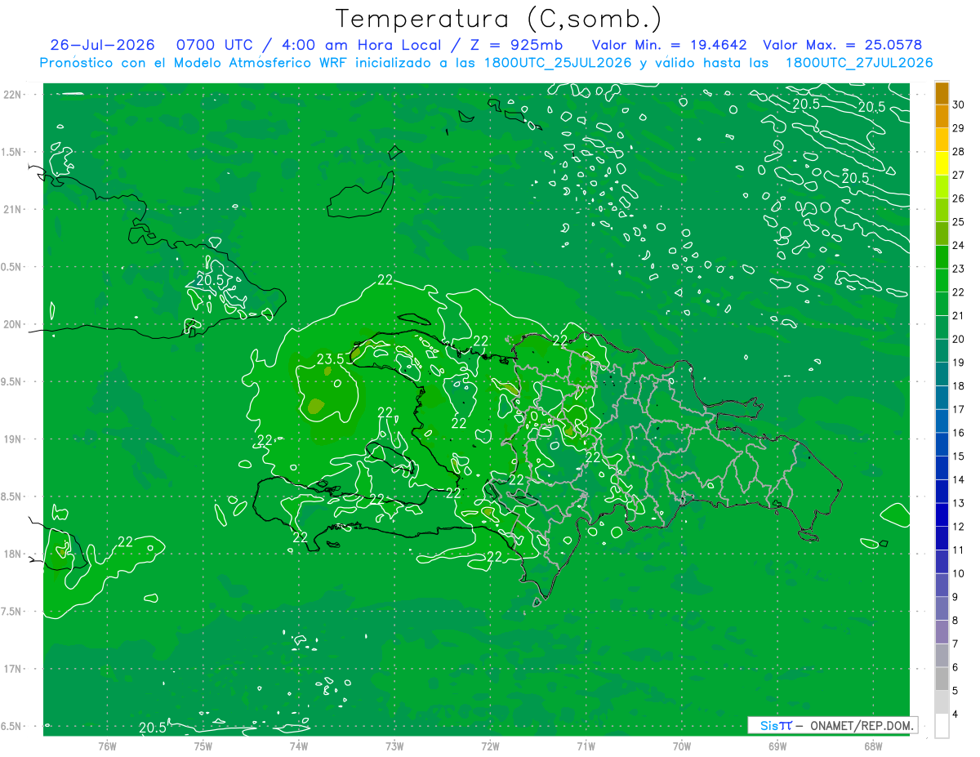Click the '73W' longitude label
This screenshot has width=980, height=757.
pyautogui.click(x=394, y=746)
